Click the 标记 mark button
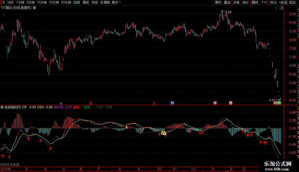The image size is (299, 172). [x=273, y=2]
